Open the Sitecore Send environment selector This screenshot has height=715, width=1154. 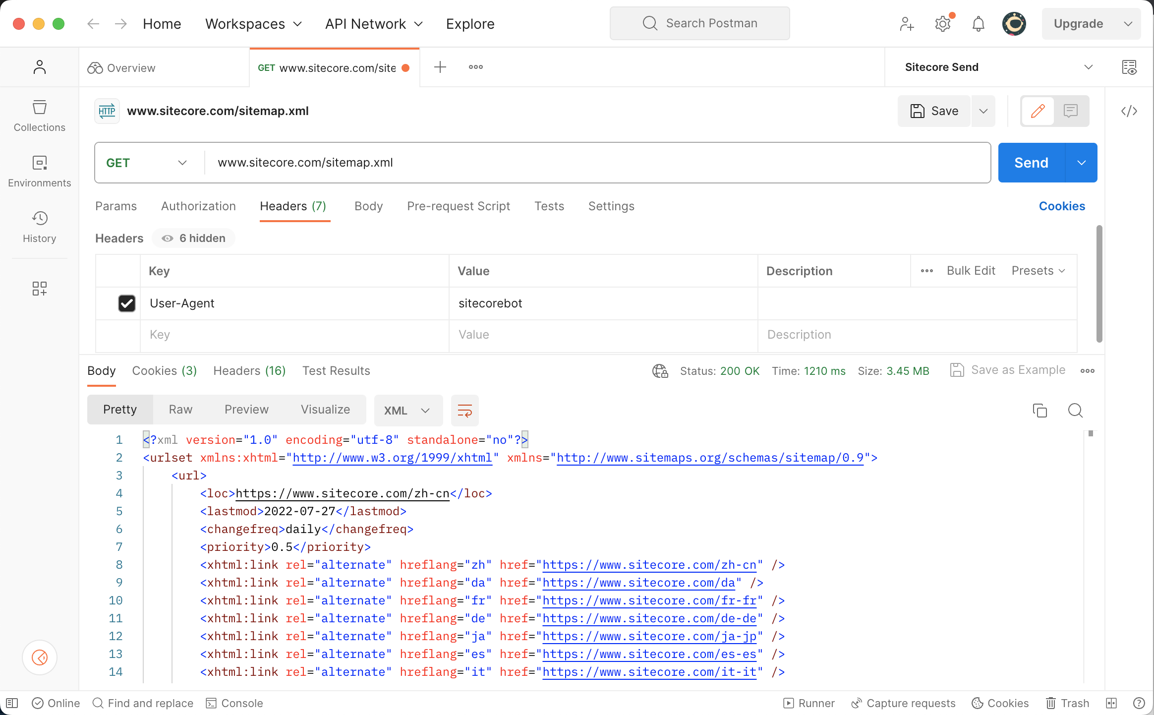999,67
